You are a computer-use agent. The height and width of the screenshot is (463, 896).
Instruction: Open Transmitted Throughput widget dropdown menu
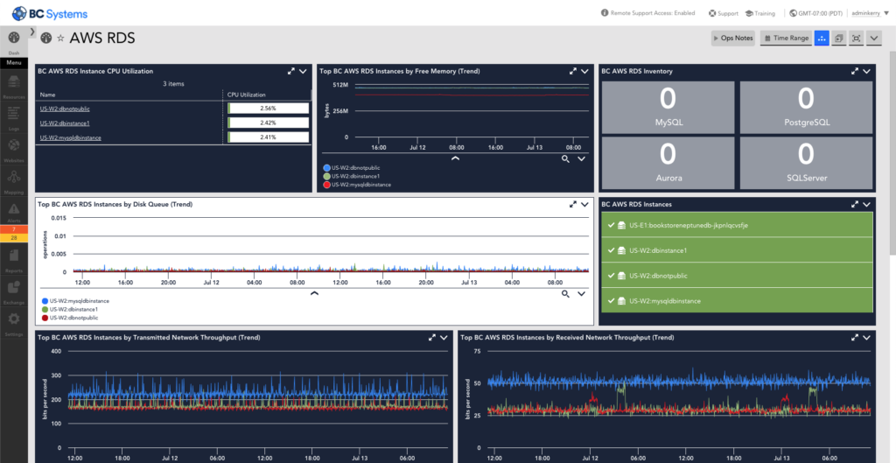[444, 338]
